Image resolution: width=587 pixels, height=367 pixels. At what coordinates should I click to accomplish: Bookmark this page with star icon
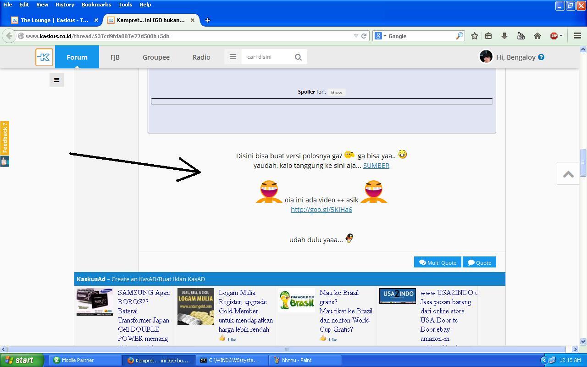pos(475,36)
